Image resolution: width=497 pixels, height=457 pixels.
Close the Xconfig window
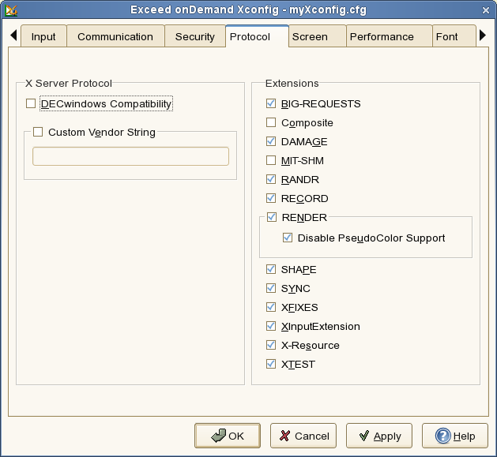click(485, 9)
